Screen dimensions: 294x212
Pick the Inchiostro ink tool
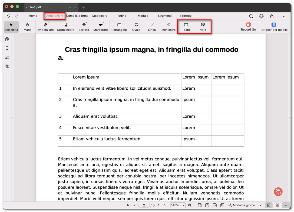tap(169, 27)
